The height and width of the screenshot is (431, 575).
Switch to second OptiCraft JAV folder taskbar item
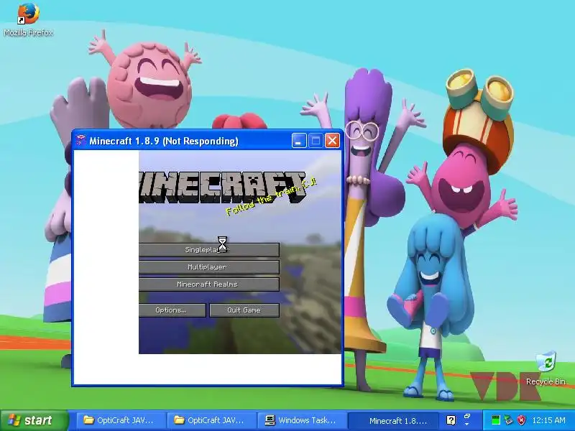(211, 420)
